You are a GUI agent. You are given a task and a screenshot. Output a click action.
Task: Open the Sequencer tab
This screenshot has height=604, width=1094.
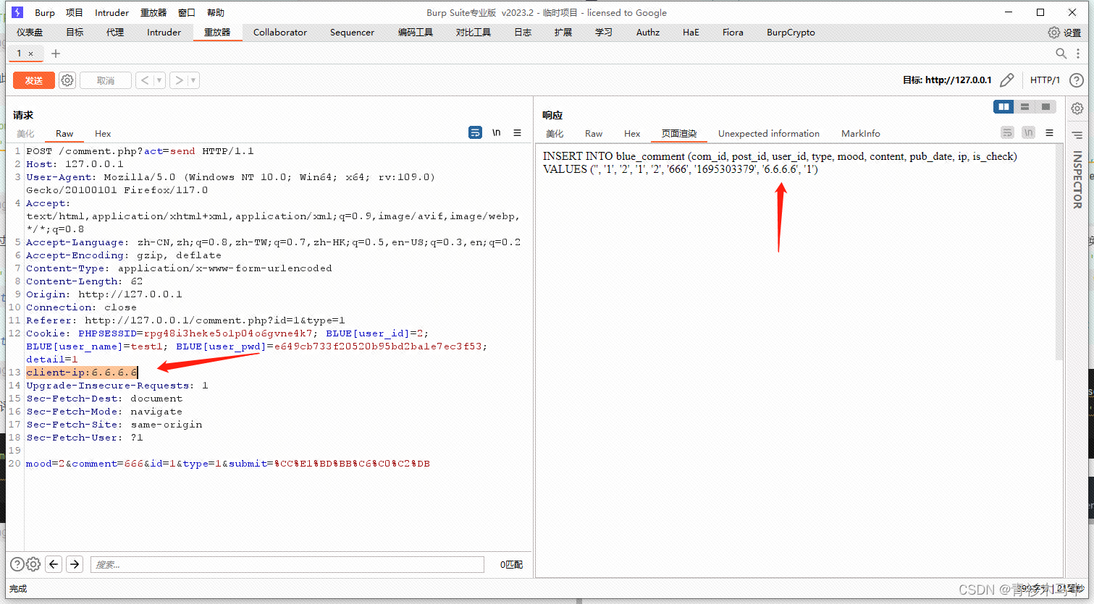click(352, 33)
